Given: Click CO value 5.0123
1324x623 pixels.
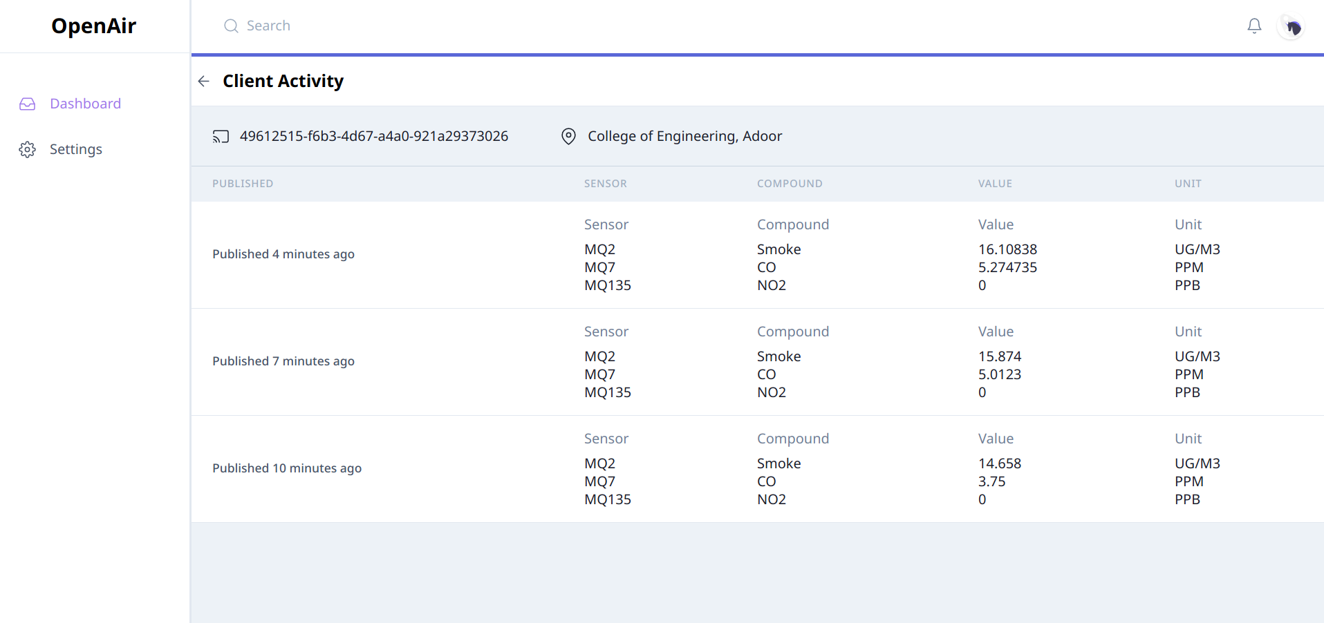Looking at the screenshot, I should tap(1000, 374).
